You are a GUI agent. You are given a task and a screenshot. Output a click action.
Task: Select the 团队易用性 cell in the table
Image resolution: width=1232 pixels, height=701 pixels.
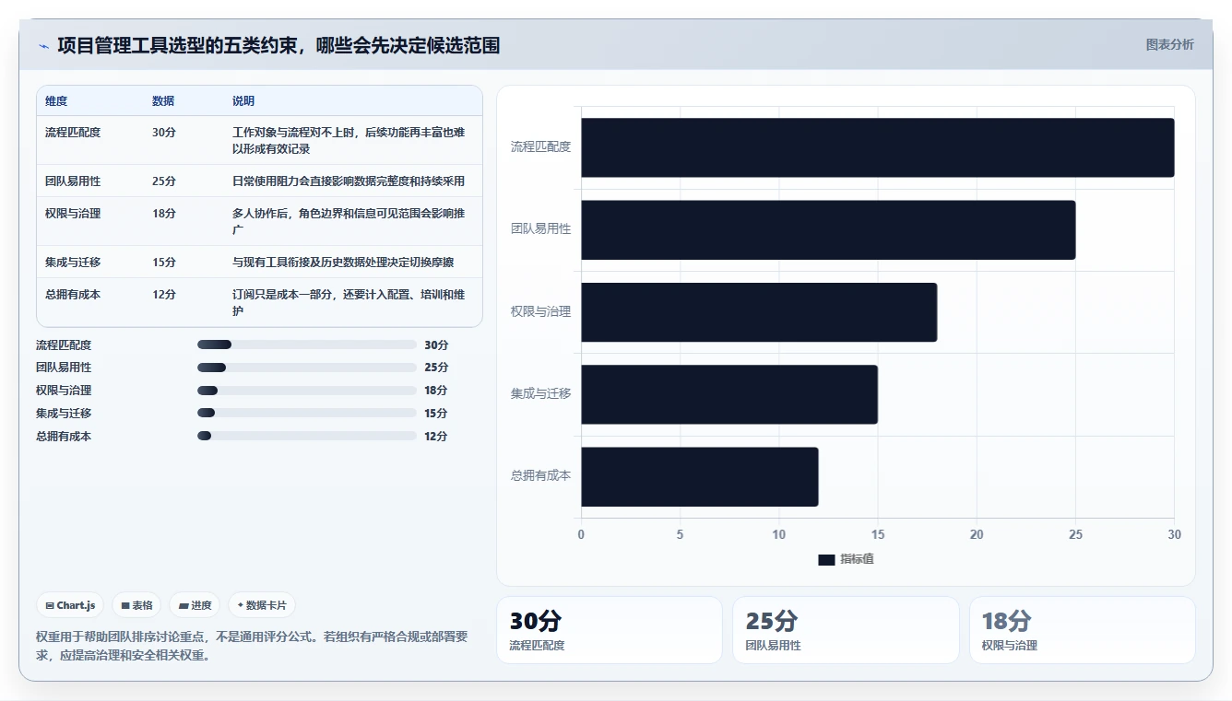coord(73,181)
